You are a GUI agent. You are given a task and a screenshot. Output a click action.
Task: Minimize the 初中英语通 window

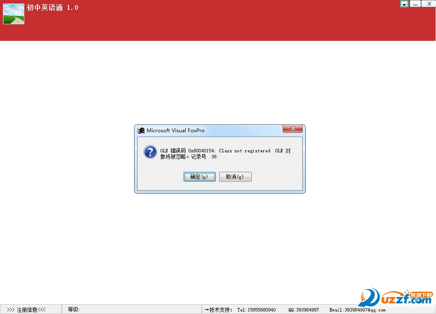[x=415, y=4]
